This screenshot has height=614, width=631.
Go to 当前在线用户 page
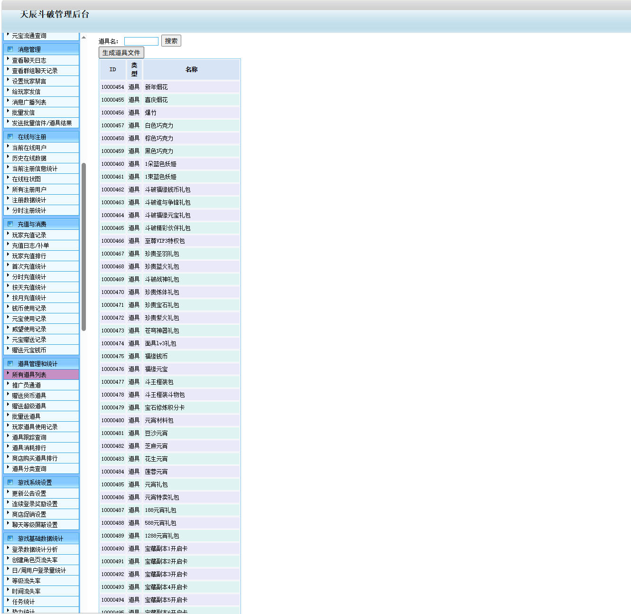pyautogui.click(x=29, y=148)
